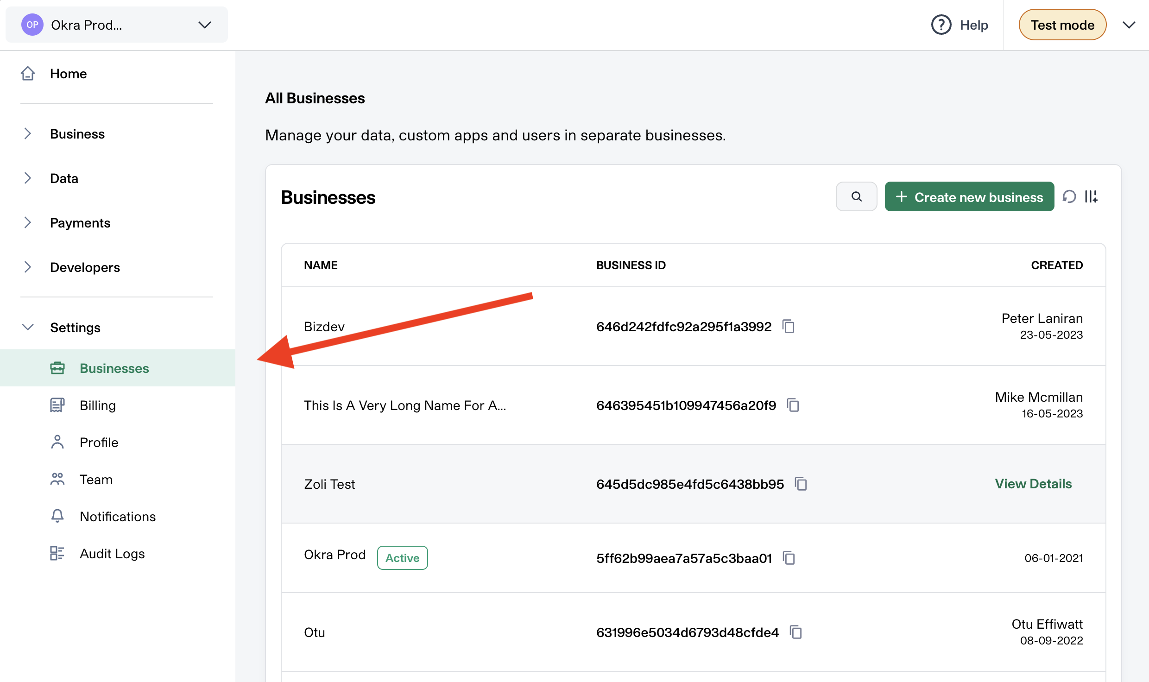Select the Bizdev business row name
1149x682 pixels.
(324, 327)
